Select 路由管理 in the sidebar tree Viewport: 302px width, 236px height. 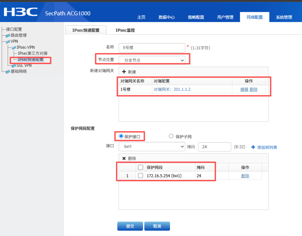coord(18,35)
